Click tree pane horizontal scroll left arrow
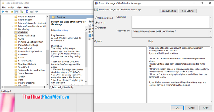 click(x=2, y=87)
